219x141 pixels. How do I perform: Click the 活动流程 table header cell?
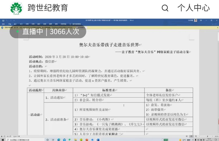click(35, 90)
